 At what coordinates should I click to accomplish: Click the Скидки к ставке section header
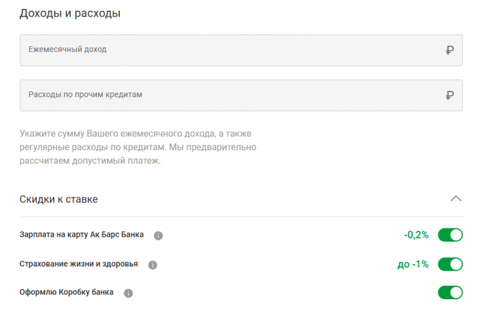pos(58,199)
